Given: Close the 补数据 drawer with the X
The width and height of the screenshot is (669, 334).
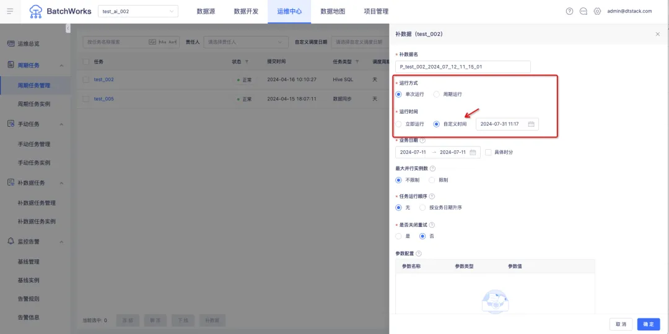Looking at the screenshot, I should click(x=657, y=34).
